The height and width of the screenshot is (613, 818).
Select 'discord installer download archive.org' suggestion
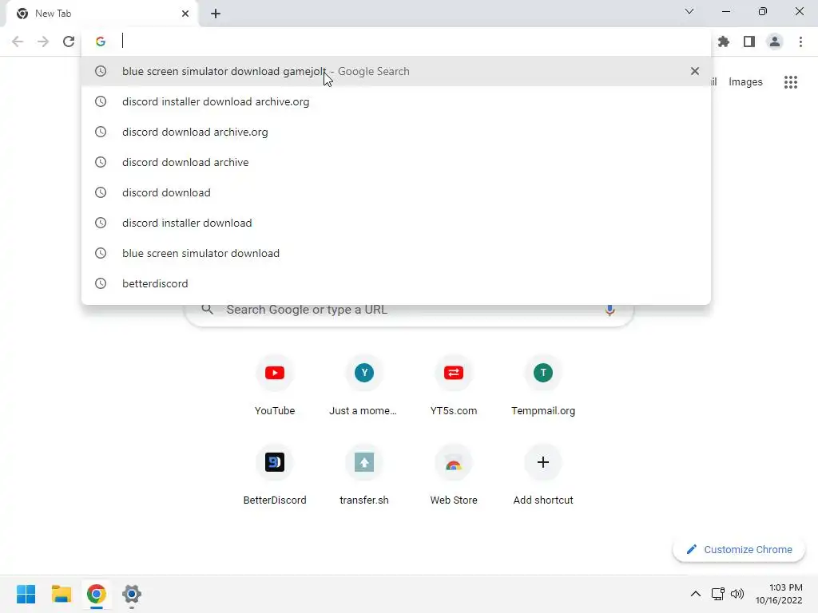[x=396, y=101]
